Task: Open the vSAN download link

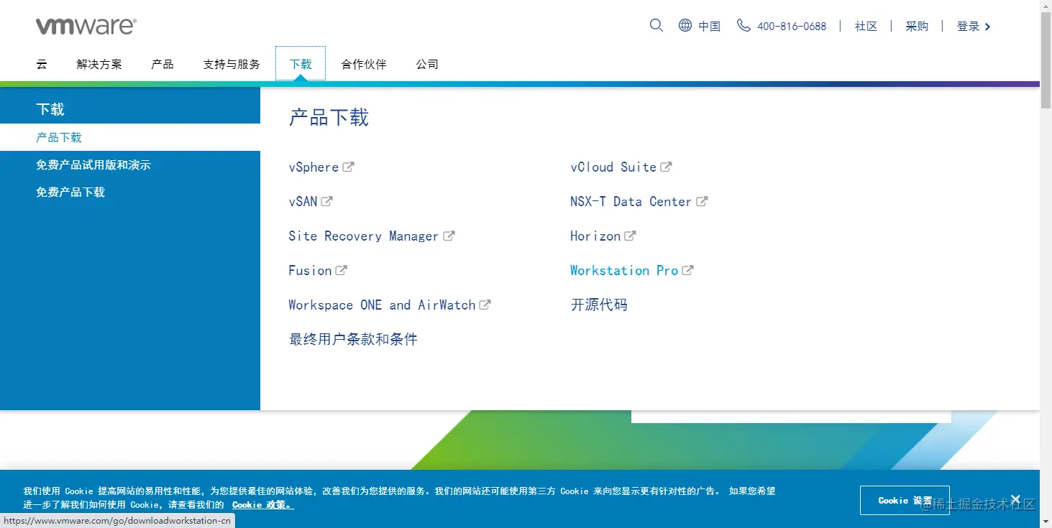Action: click(x=303, y=201)
